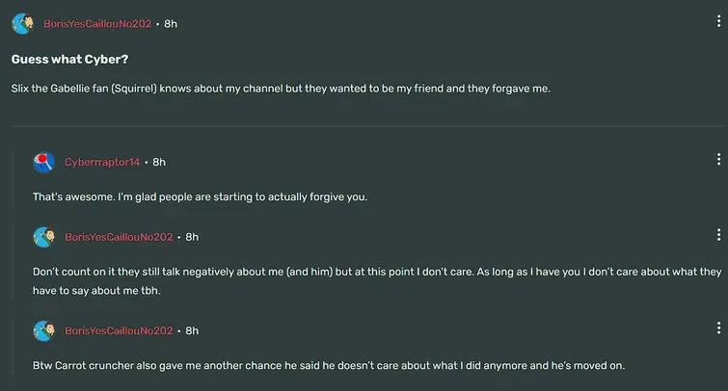Click the 8h timestamp beside Cyberrraptor14

click(x=159, y=162)
